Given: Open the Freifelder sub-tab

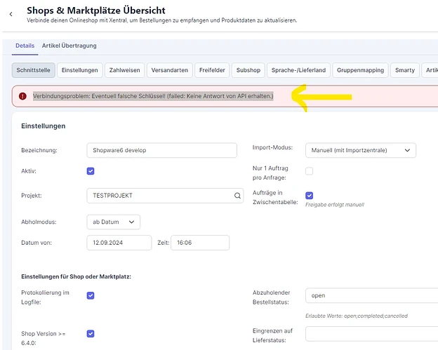Looking at the screenshot, I should pos(212,70).
